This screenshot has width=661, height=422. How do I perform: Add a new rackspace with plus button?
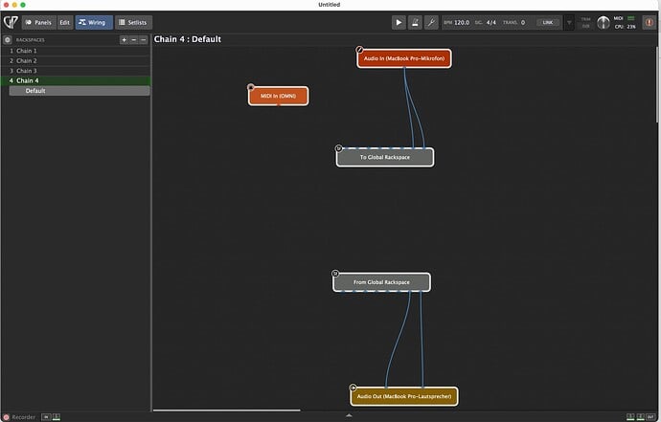coord(124,40)
